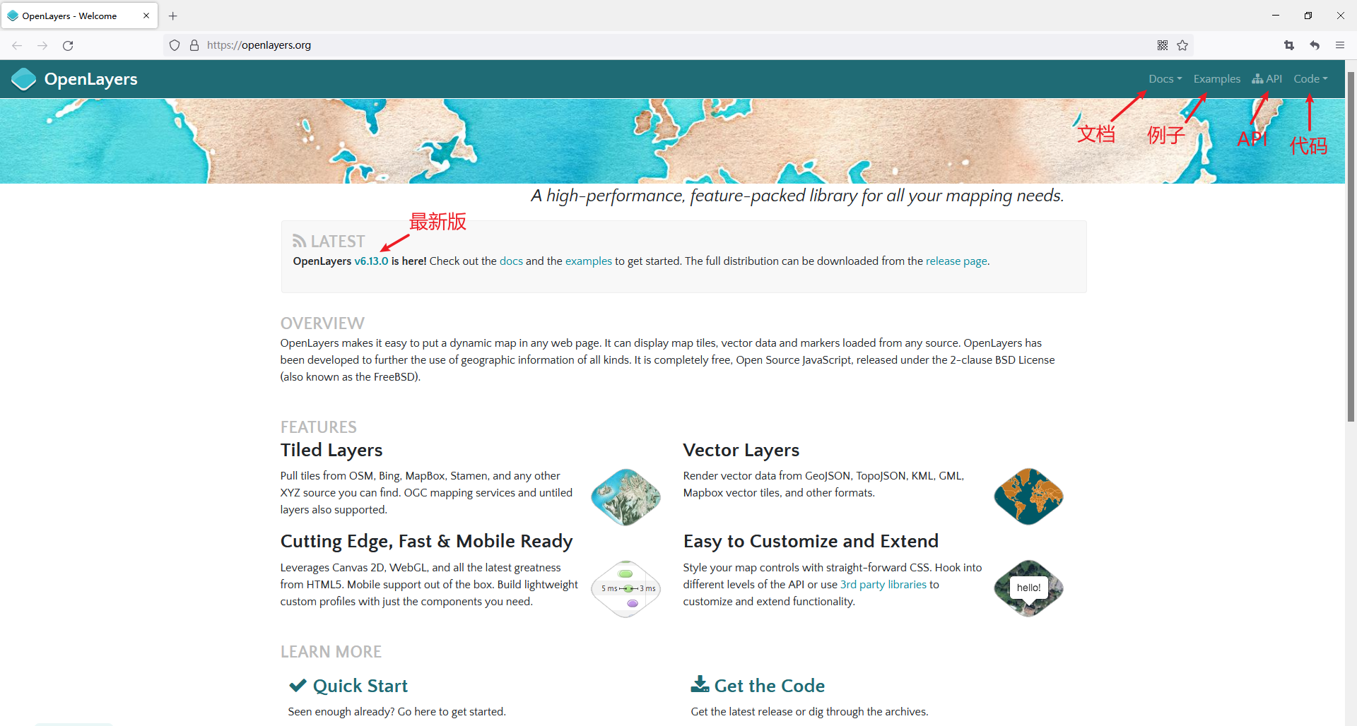Click the browser forward arrow
The height and width of the screenshot is (726, 1357).
42,45
